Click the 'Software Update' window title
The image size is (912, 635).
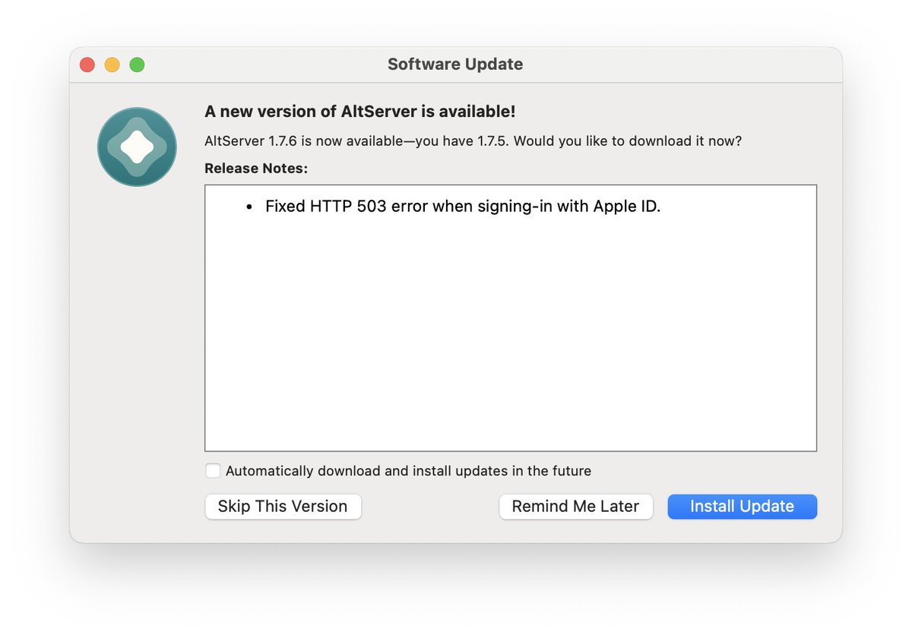[x=455, y=65]
